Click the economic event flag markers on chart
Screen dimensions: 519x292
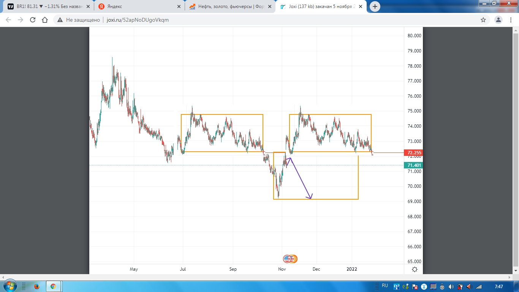click(x=290, y=259)
